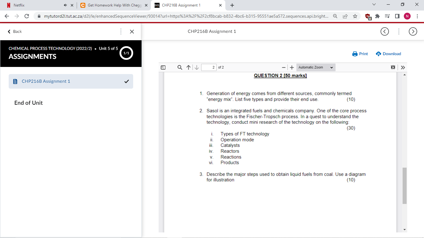Open find in document search
The height and width of the screenshot is (238, 424).
point(180,67)
